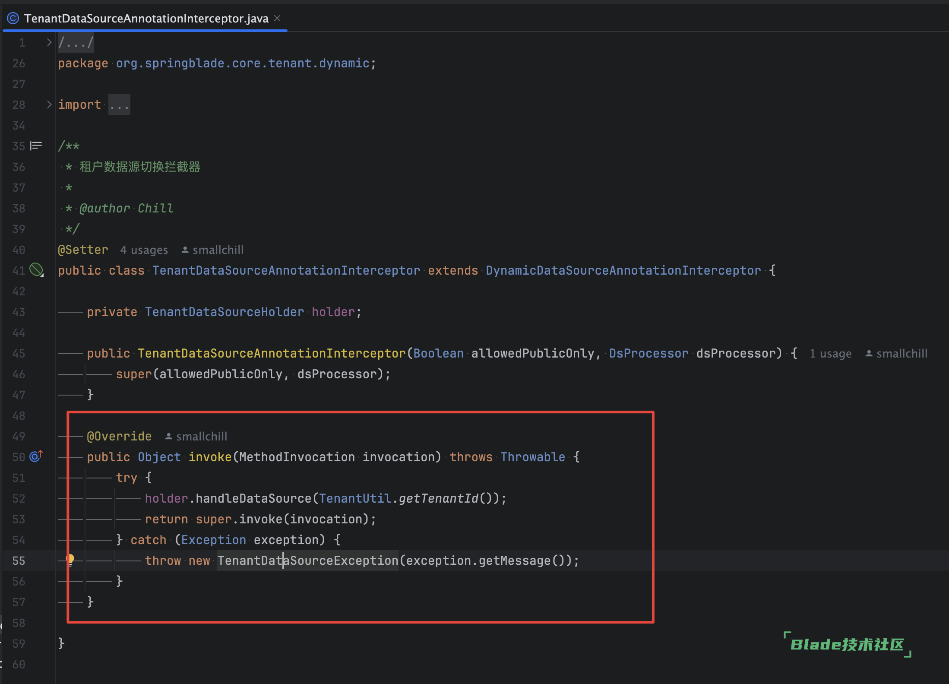Expand the folded header comment on line 1
This screenshot has width=949, height=684.
point(49,42)
